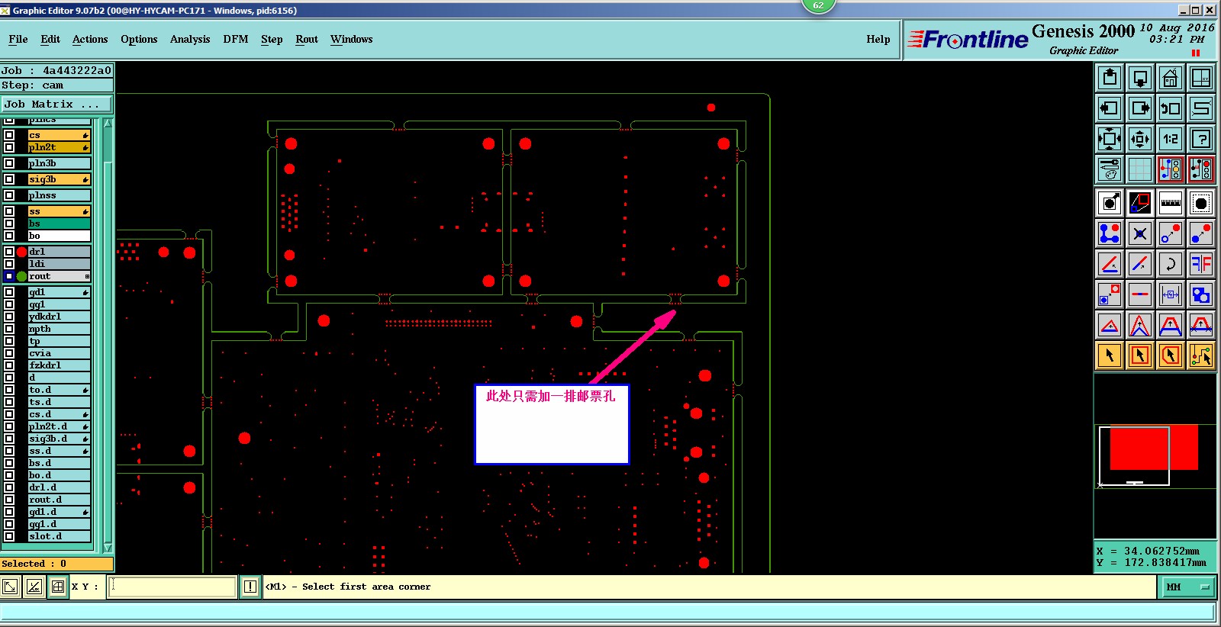The image size is (1221, 627).
Task: Click into the X Y coordinate input field
Action: [x=172, y=587]
